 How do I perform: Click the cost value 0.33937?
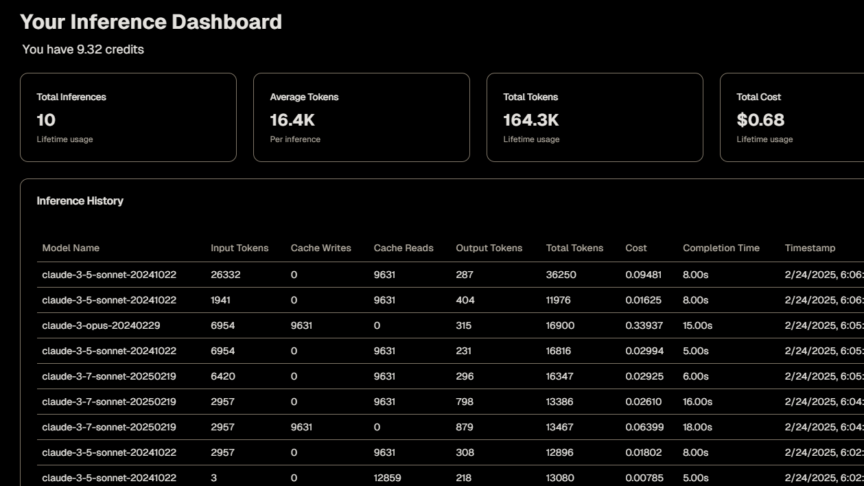click(644, 325)
